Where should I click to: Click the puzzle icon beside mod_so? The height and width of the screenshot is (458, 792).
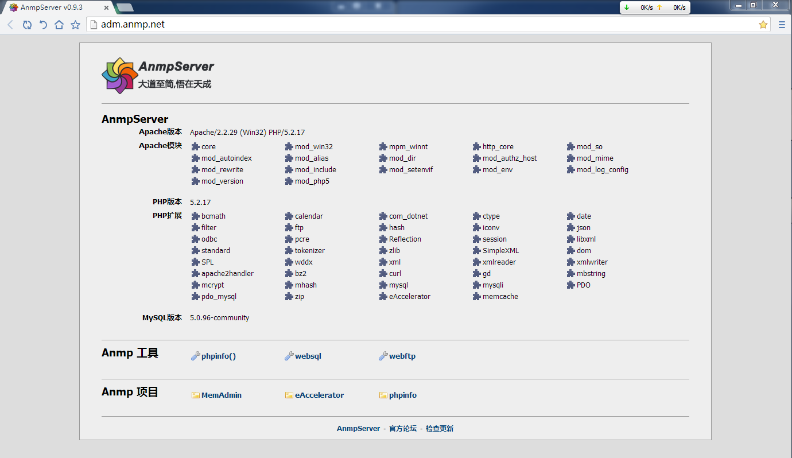click(571, 147)
